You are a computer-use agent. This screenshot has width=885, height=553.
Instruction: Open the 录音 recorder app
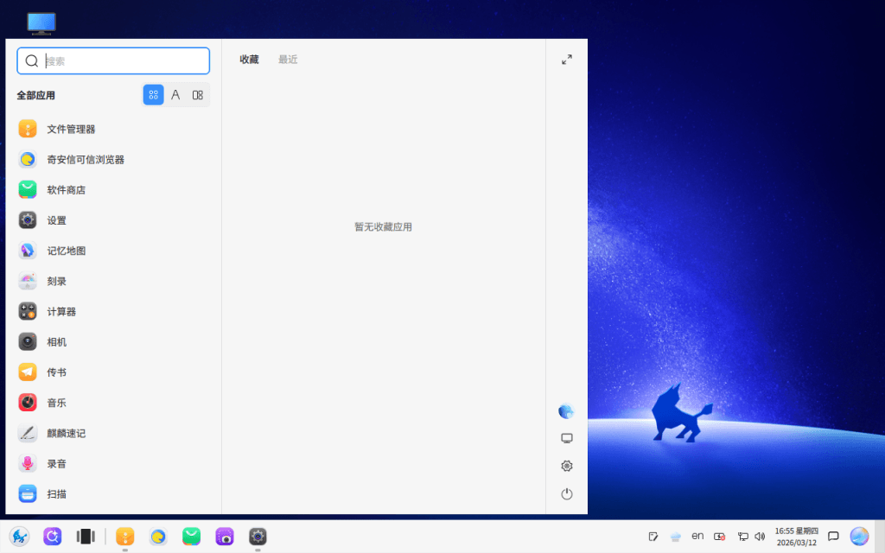tap(113, 464)
